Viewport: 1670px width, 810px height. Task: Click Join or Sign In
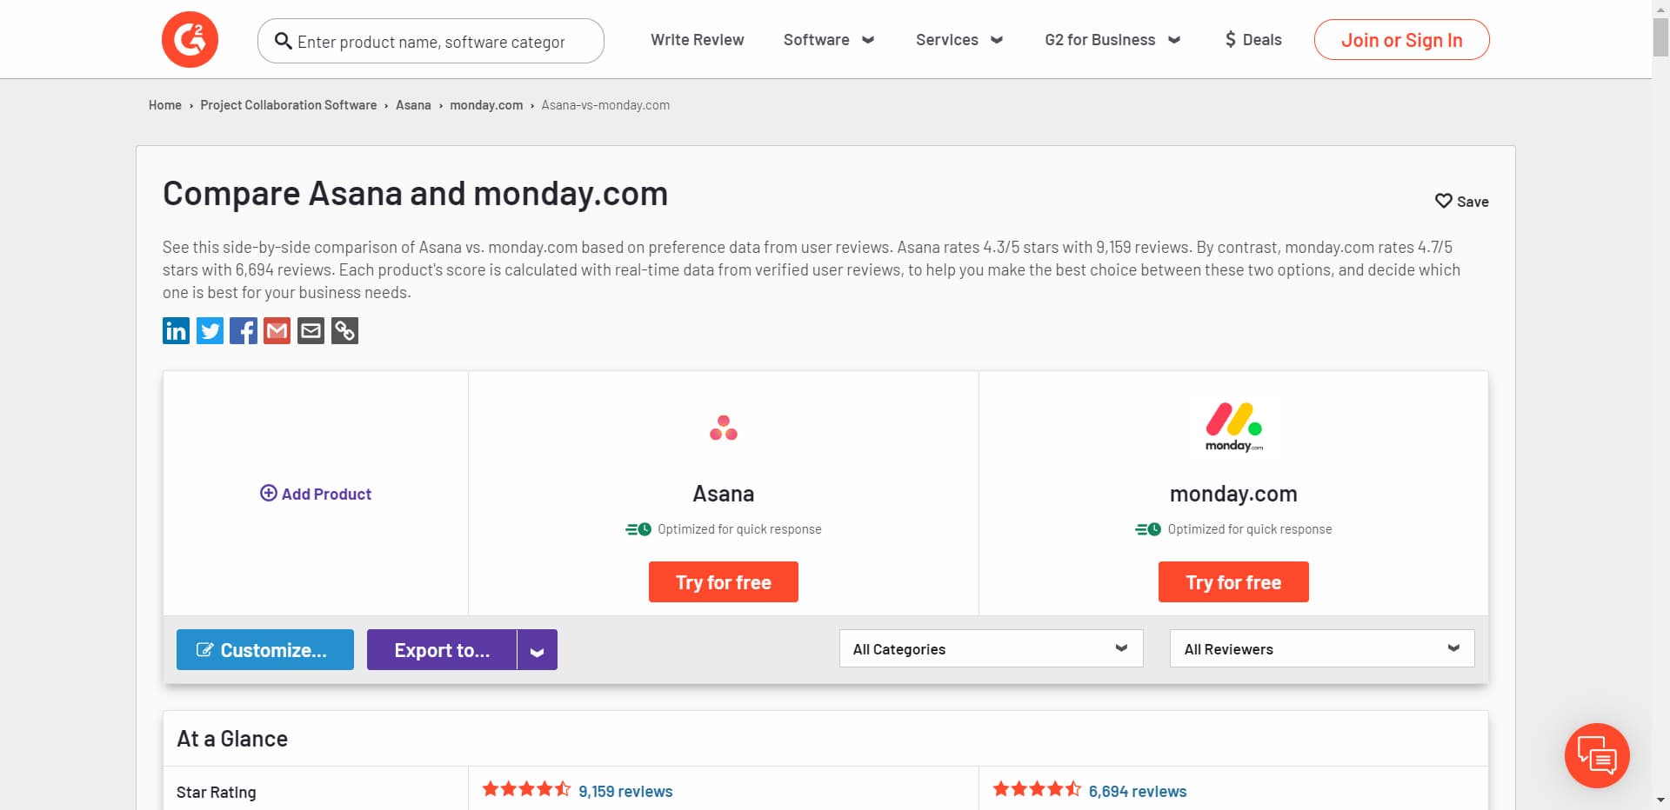(x=1401, y=40)
